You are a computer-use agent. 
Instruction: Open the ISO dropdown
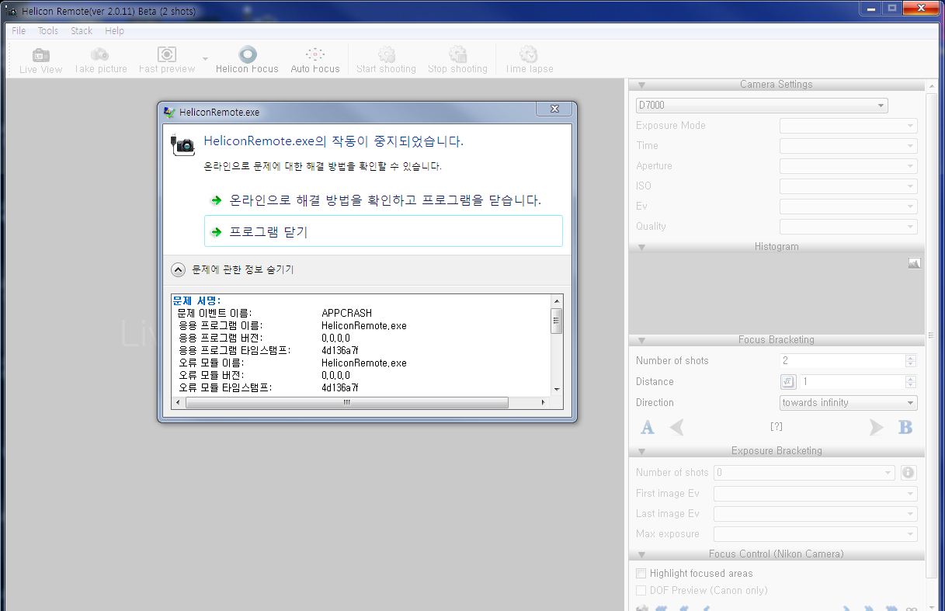[848, 186]
